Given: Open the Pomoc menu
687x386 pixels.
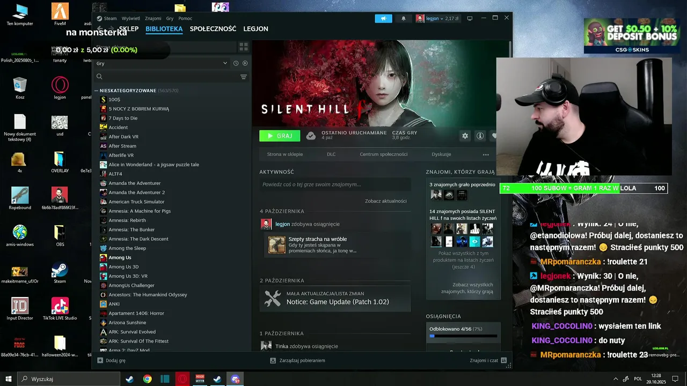Looking at the screenshot, I should click(x=185, y=18).
